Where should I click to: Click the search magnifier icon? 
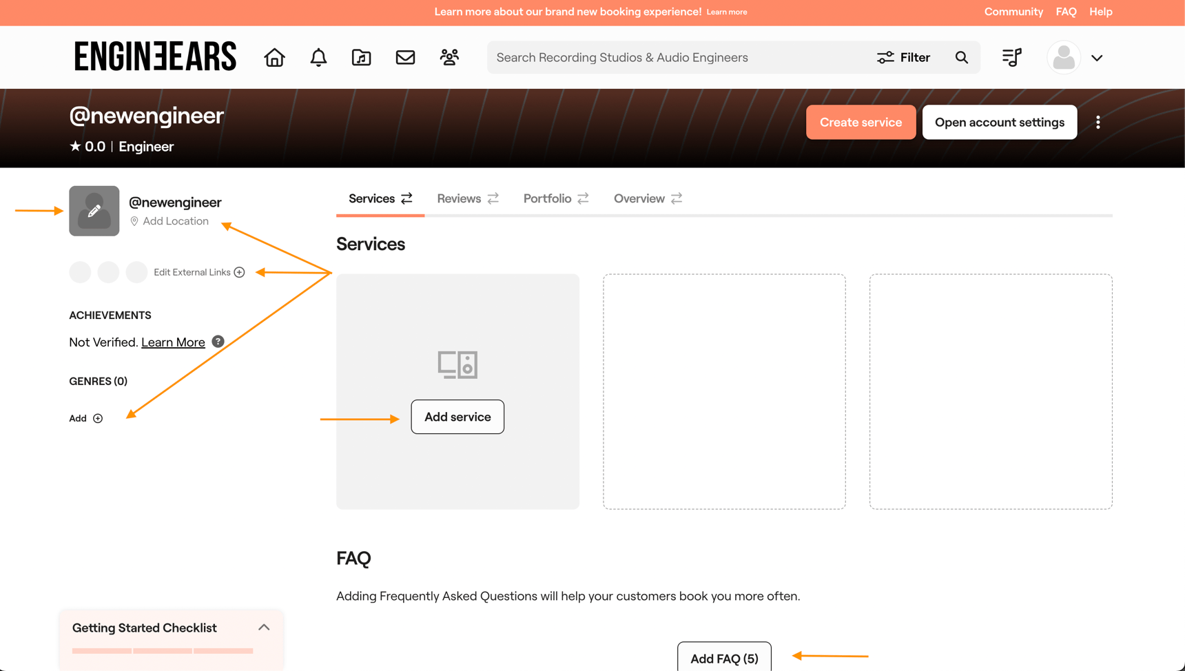pyautogui.click(x=962, y=57)
